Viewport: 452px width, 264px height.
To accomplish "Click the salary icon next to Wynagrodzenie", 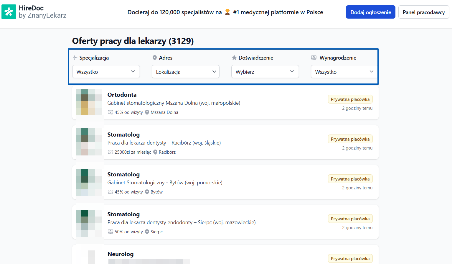I will tap(313, 58).
